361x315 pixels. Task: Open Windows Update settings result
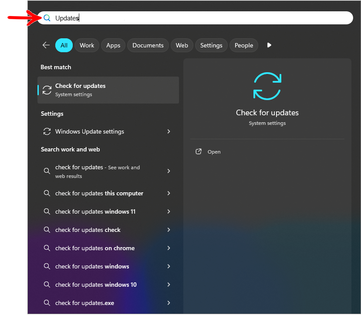tap(108, 131)
